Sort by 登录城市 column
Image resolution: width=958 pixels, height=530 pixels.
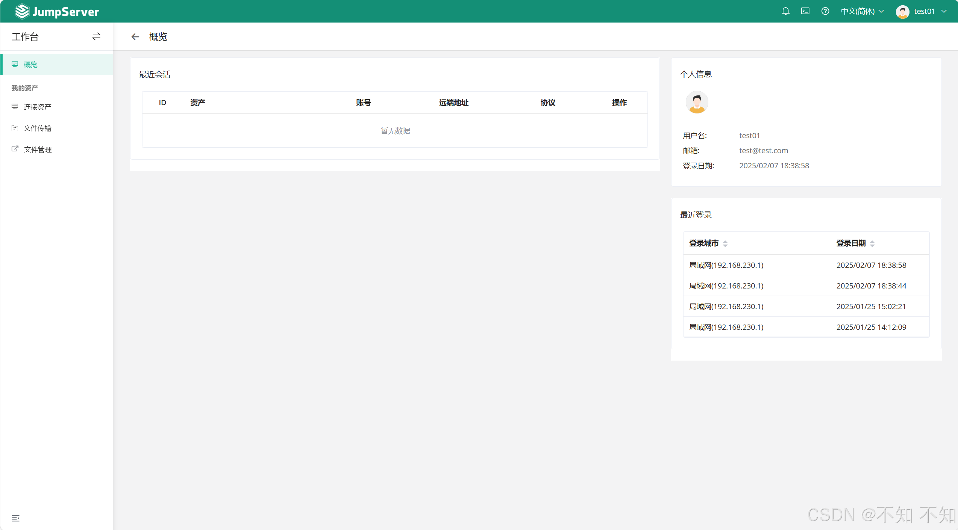pyautogui.click(x=725, y=243)
